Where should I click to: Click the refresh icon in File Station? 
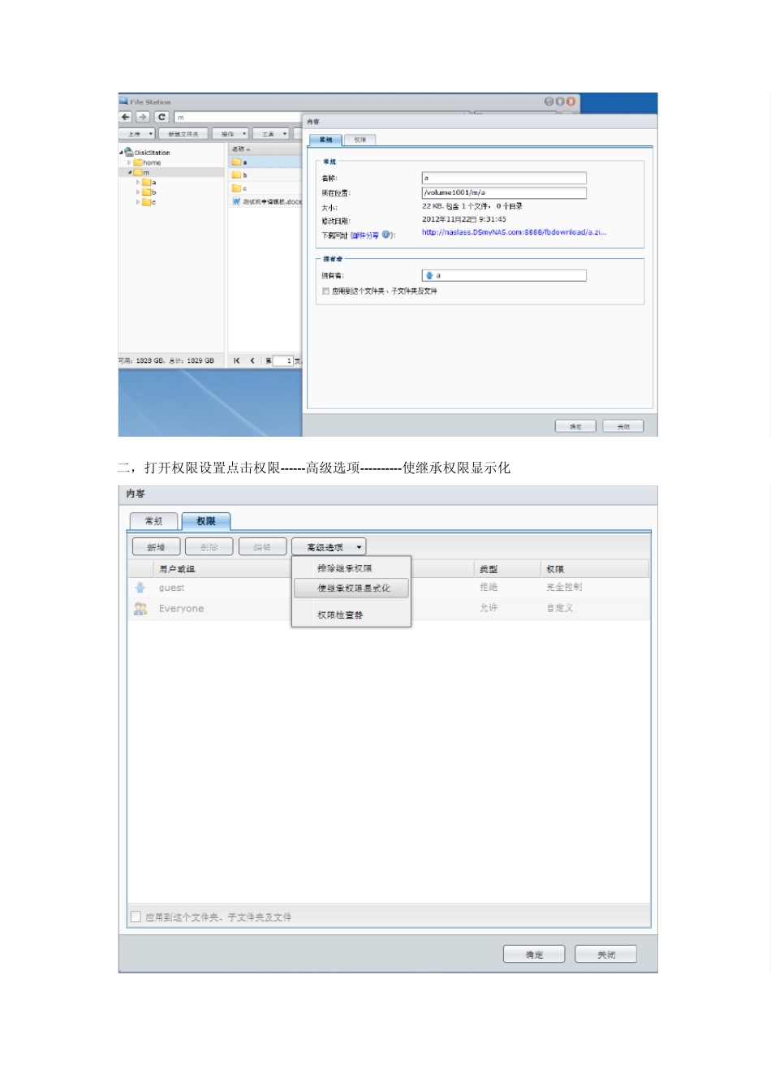click(x=162, y=117)
